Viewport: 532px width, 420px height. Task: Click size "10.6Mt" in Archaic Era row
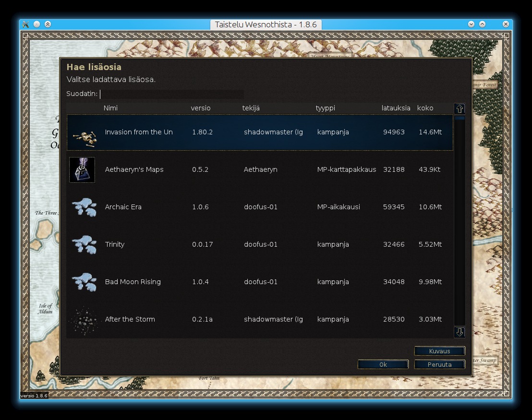tap(430, 207)
